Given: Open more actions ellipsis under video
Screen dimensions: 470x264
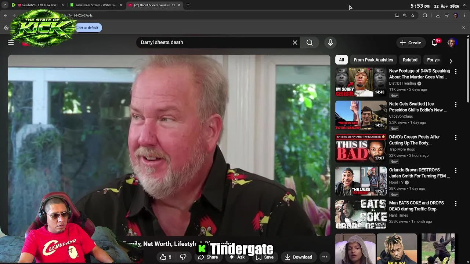Looking at the screenshot, I should pyautogui.click(x=325, y=257).
